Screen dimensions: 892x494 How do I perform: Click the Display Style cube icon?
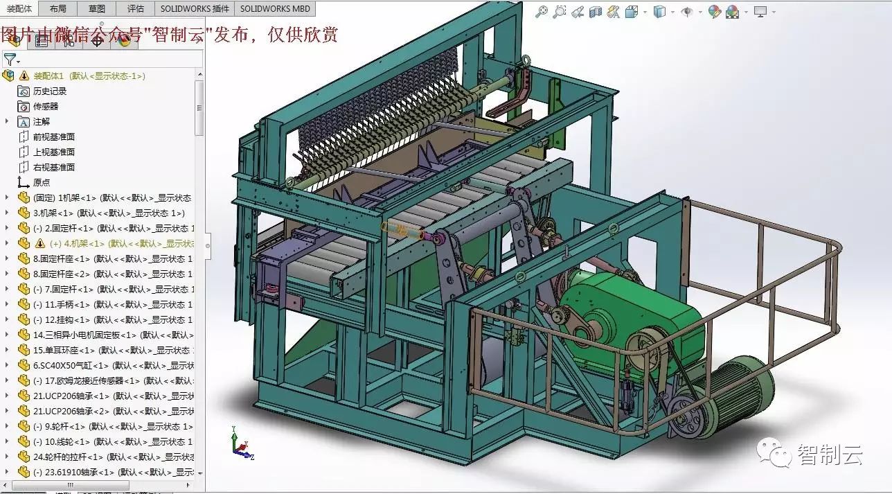(x=659, y=12)
